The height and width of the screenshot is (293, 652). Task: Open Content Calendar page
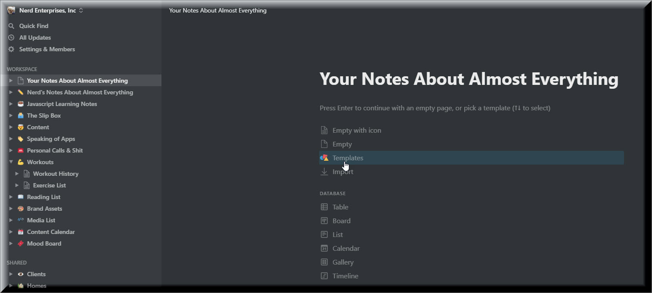point(51,232)
